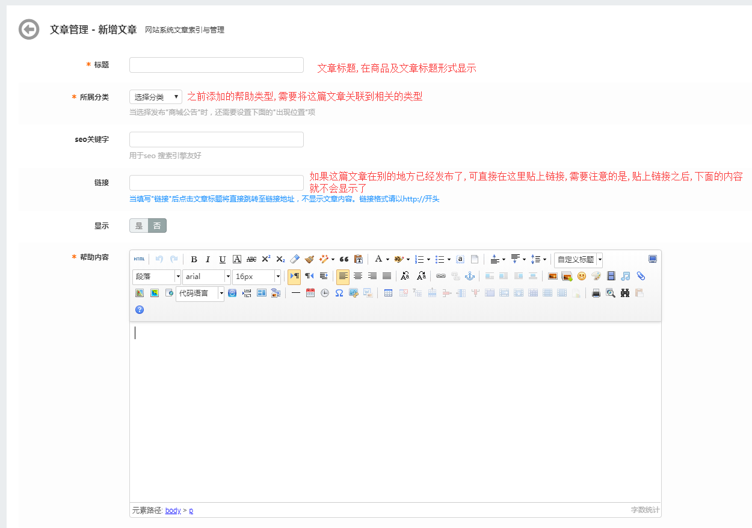752x528 pixels.
Task: Insert a table using the table icon
Action: [388, 293]
